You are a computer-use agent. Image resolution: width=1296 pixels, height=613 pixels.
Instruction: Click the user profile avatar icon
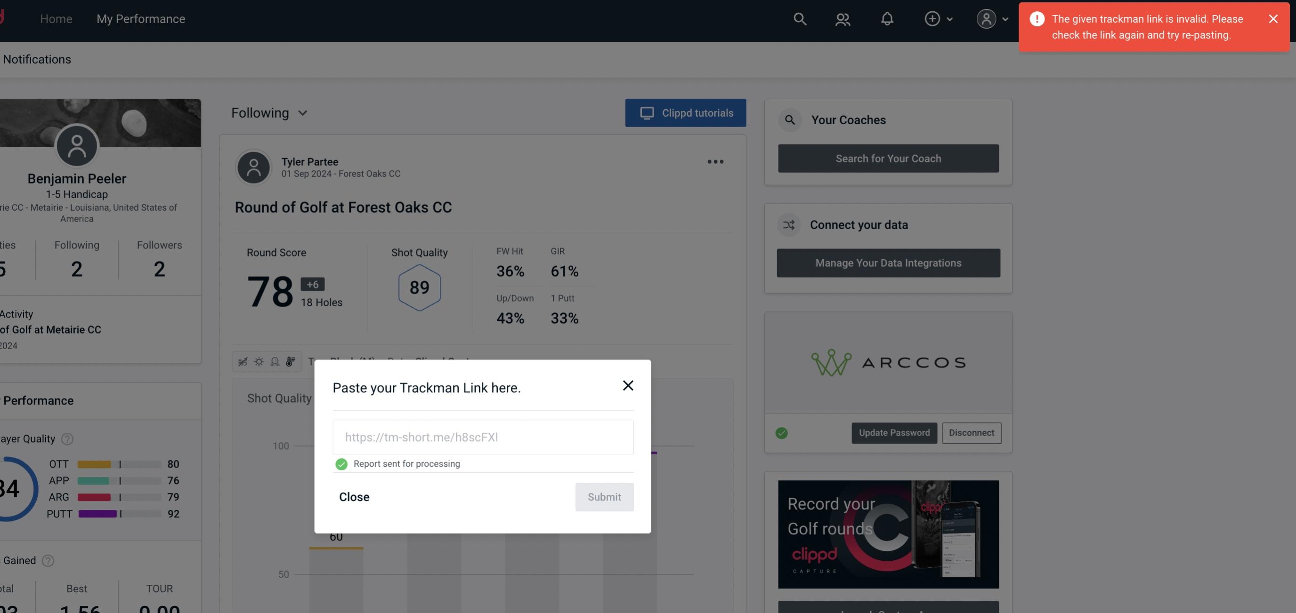(986, 18)
